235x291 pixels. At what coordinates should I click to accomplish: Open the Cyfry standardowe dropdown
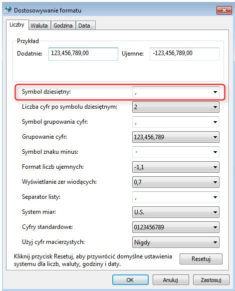point(176,227)
